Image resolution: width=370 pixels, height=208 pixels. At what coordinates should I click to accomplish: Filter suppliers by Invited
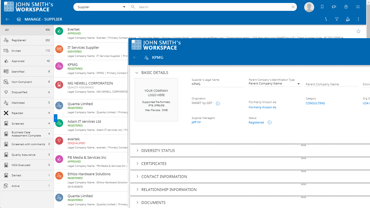27,51
